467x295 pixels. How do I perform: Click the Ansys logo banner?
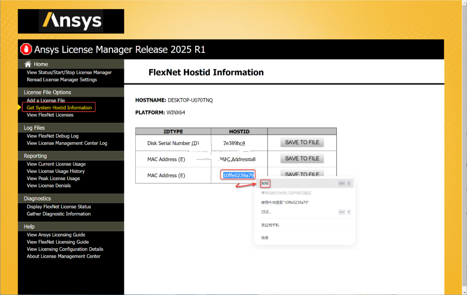[x=71, y=21]
